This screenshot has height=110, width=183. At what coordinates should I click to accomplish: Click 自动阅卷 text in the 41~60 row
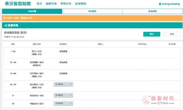[x=63, y=74]
